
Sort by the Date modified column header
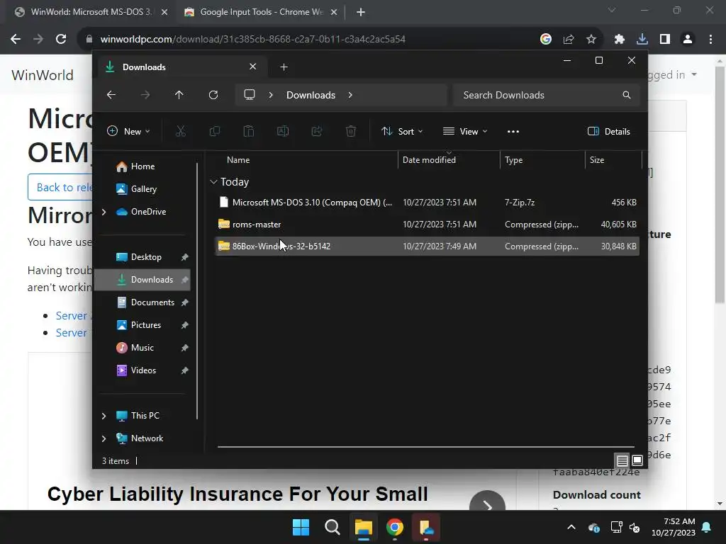[448, 160]
